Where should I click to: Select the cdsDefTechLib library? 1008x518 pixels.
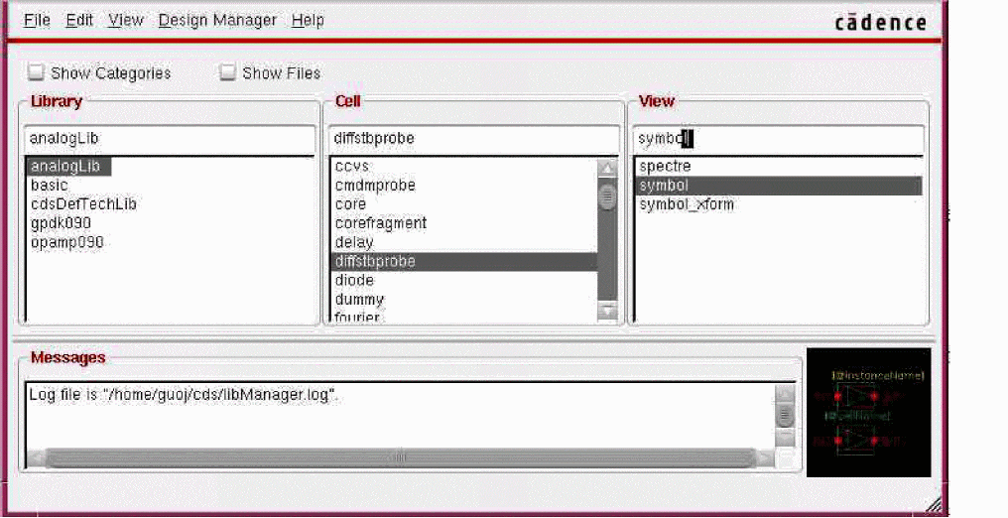click(83, 204)
